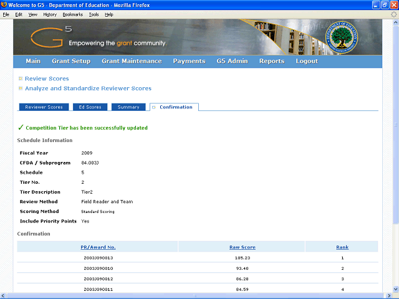The image size is (399, 299).
Task: Select the Summary tab
Action: click(x=128, y=107)
